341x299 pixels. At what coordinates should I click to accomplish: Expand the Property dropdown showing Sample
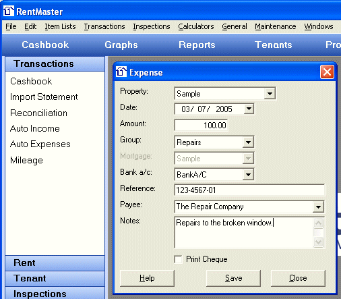click(270, 93)
